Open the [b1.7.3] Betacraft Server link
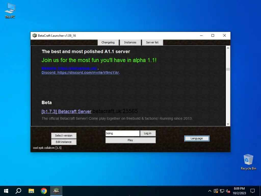Screen dimensions: 261x196 pos(67,112)
